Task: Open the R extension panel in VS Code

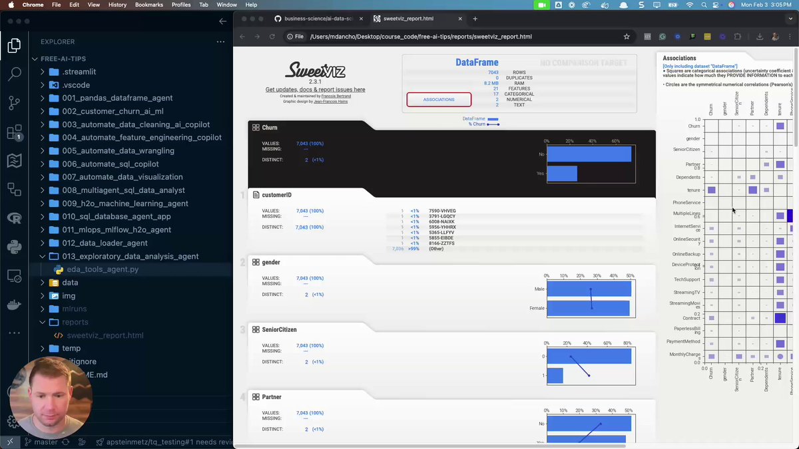Action: click(14, 218)
